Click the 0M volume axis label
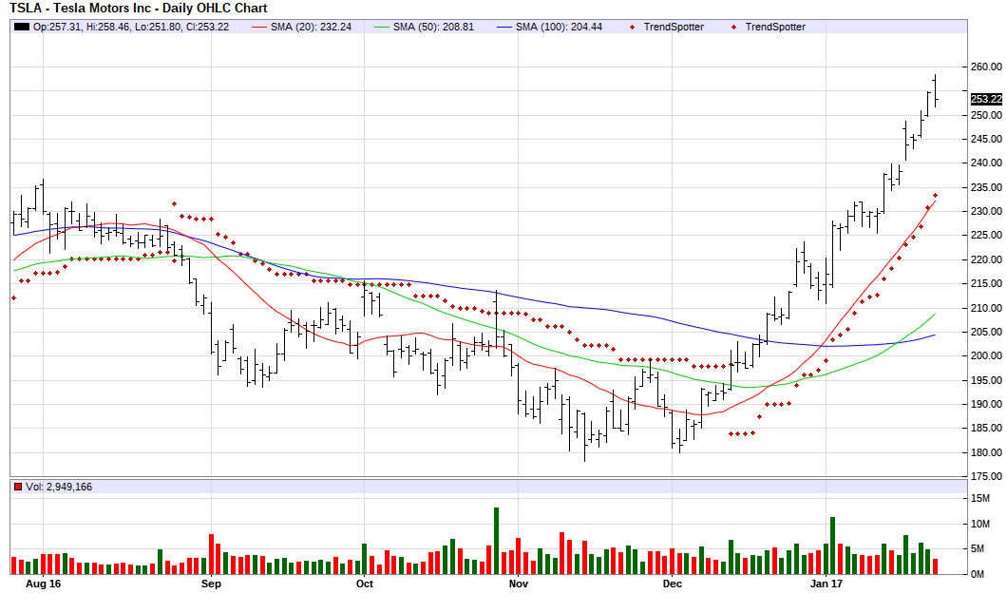Image resolution: width=1007 pixels, height=613 pixels. tap(978, 574)
